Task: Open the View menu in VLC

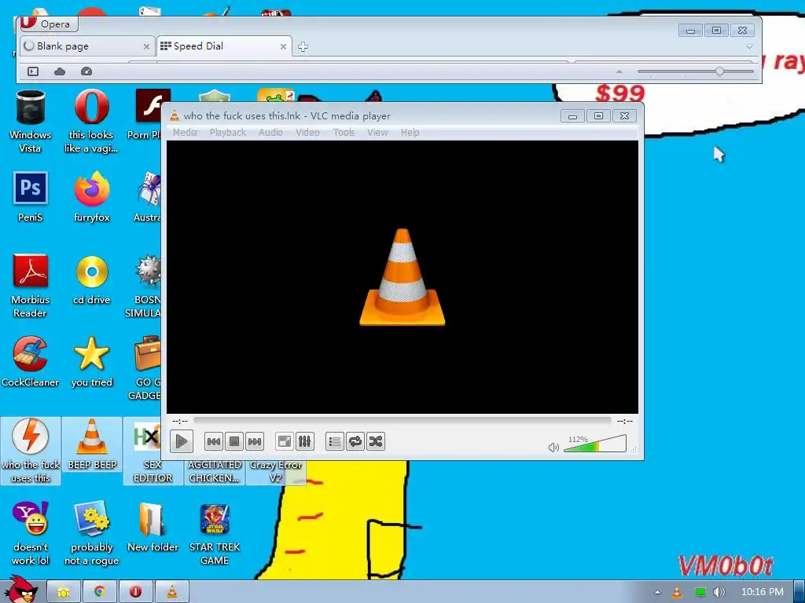Action: click(377, 132)
